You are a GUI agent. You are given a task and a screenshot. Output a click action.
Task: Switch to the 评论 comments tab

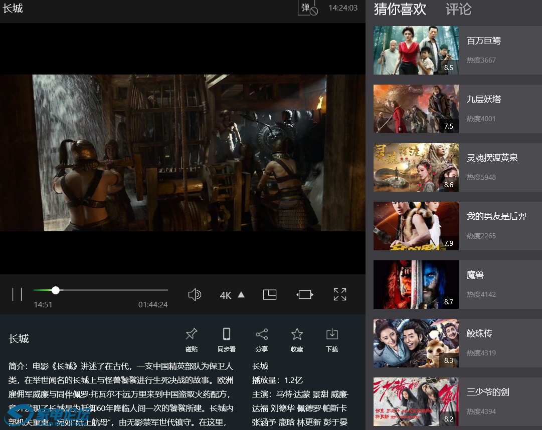(458, 9)
